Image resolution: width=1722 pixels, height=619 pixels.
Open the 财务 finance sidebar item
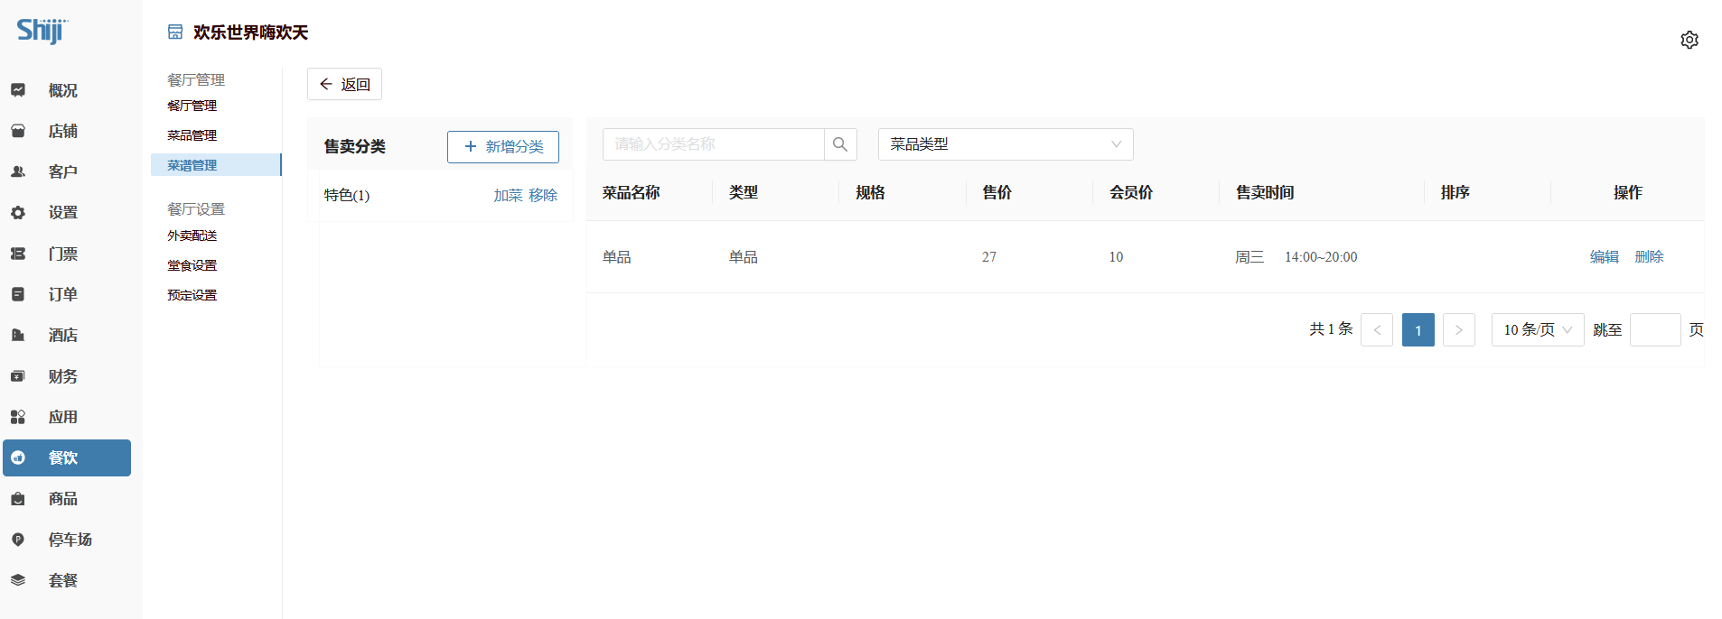(x=62, y=376)
